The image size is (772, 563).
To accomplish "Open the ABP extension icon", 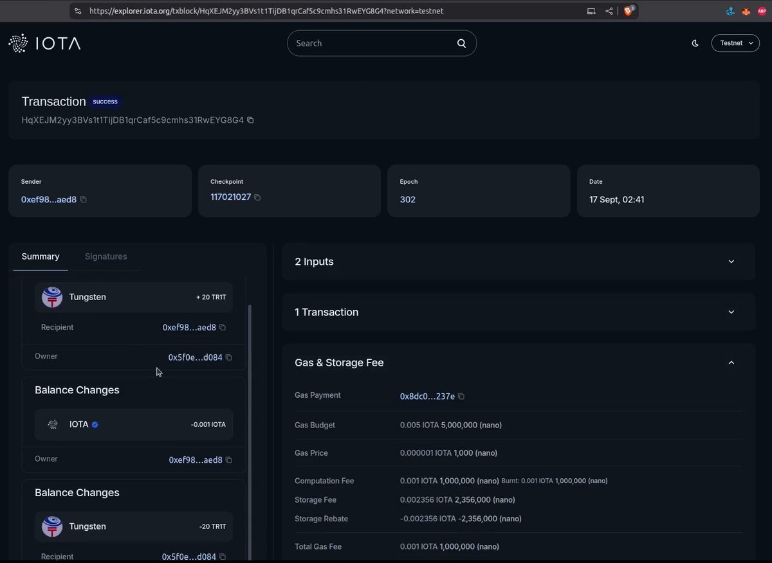I will [762, 12].
